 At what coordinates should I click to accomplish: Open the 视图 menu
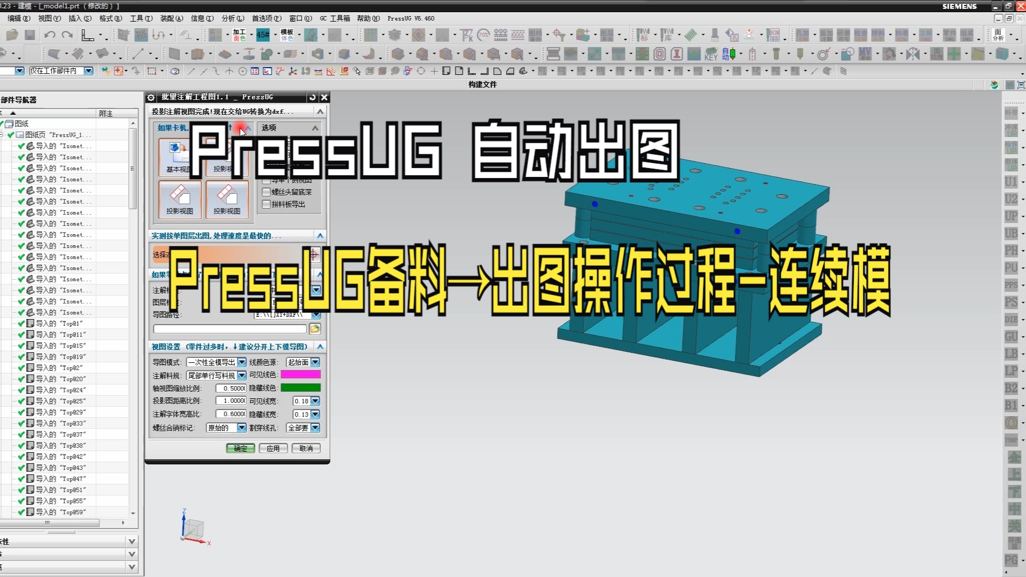49,18
